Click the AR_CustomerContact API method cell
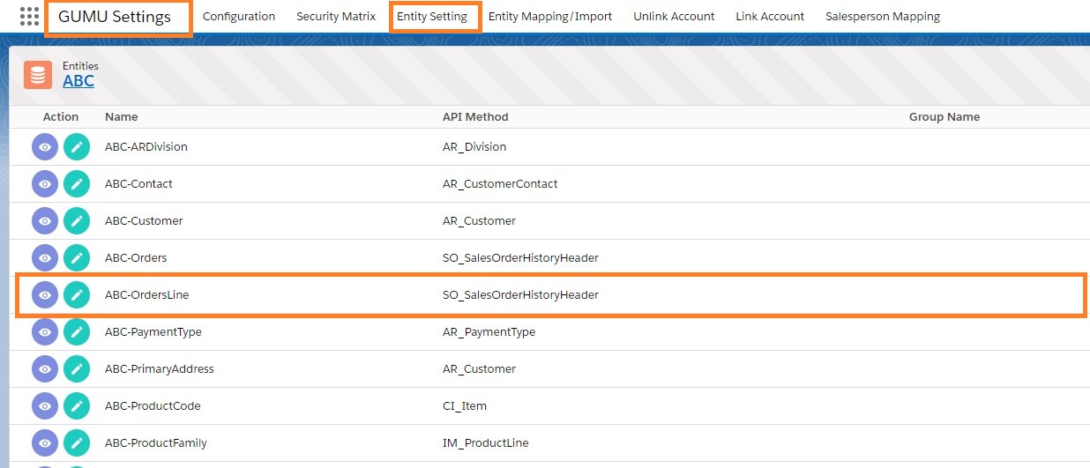 [500, 184]
